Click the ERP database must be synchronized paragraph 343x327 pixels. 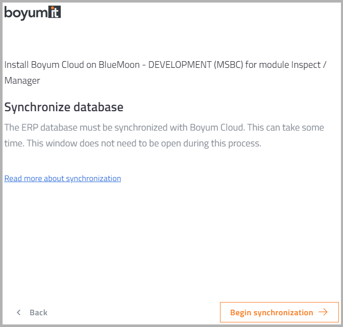pyautogui.click(x=164, y=135)
